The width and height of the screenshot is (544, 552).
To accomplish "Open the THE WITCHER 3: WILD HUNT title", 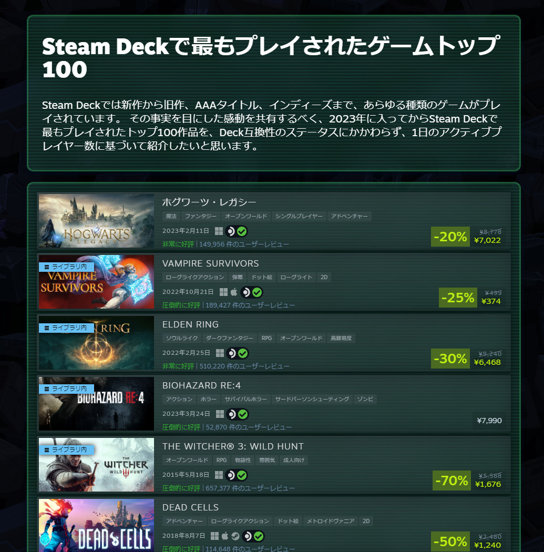I will click(x=233, y=446).
